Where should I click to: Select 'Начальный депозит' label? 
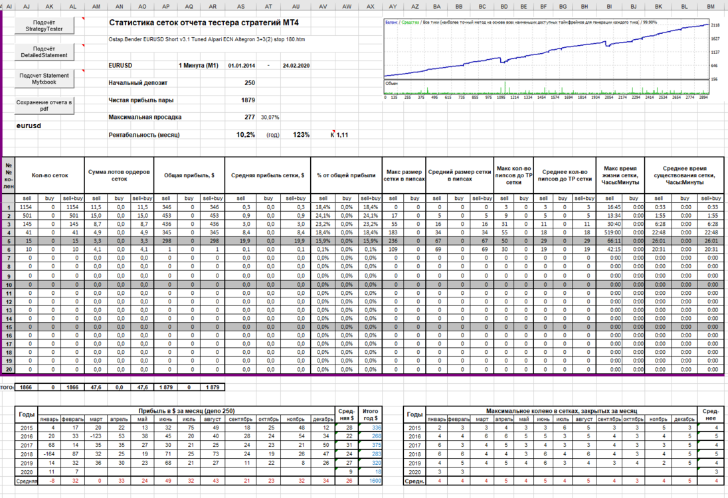point(138,82)
